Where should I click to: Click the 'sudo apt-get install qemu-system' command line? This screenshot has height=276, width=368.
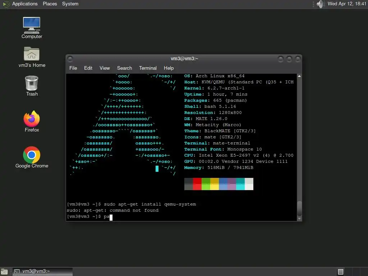click(x=132, y=204)
